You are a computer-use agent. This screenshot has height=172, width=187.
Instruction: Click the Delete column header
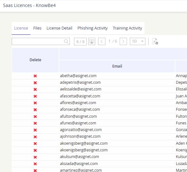coord(36,60)
